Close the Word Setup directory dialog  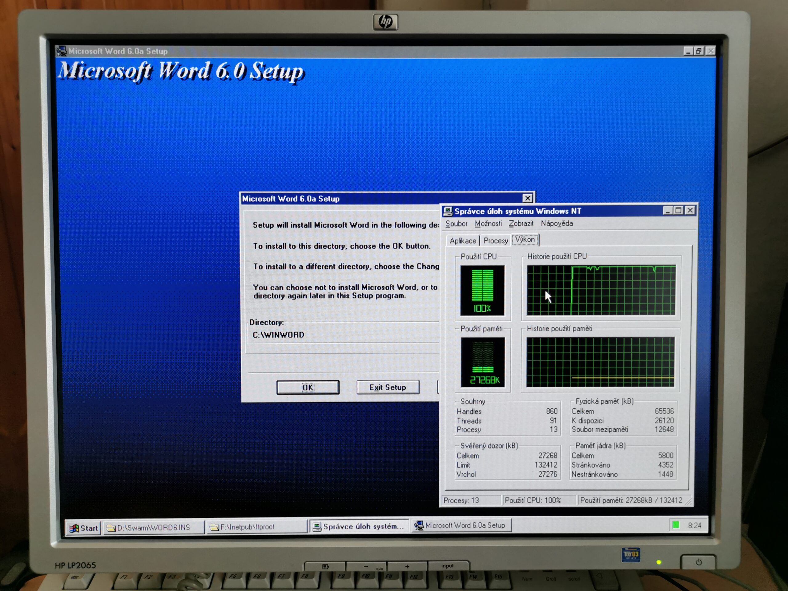tap(528, 198)
